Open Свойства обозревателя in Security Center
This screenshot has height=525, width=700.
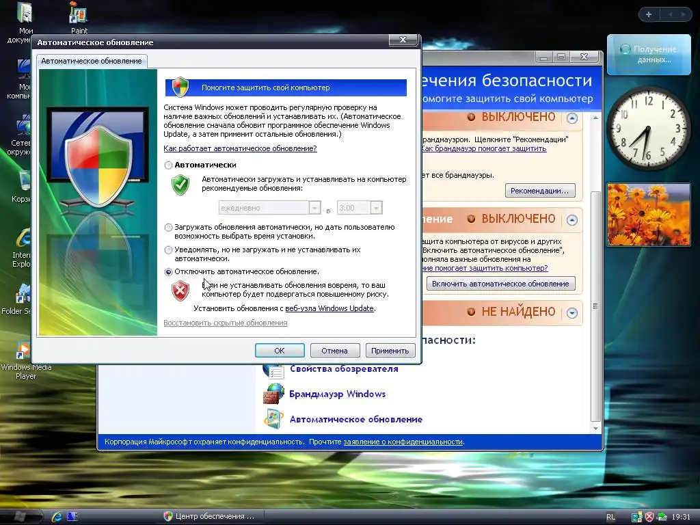(x=344, y=368)
